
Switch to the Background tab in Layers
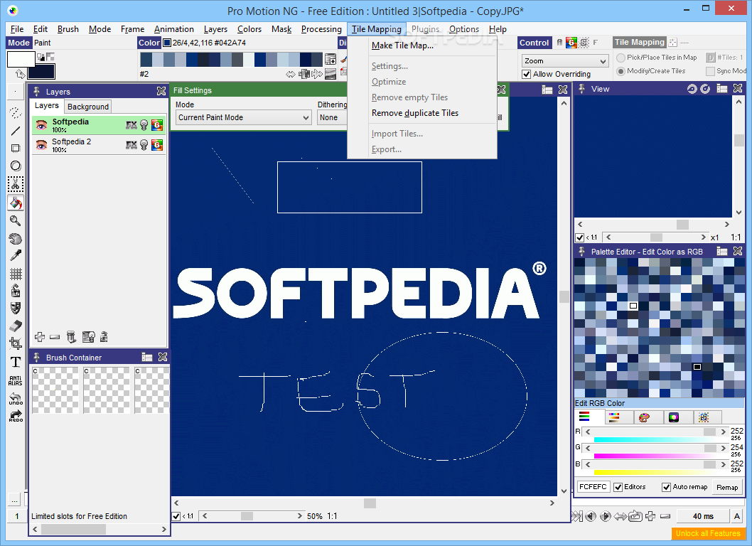87,107
